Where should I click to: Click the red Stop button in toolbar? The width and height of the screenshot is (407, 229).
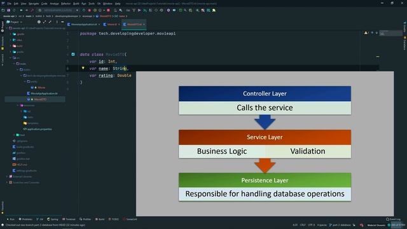pyautogui.click(x=109, y=10)
